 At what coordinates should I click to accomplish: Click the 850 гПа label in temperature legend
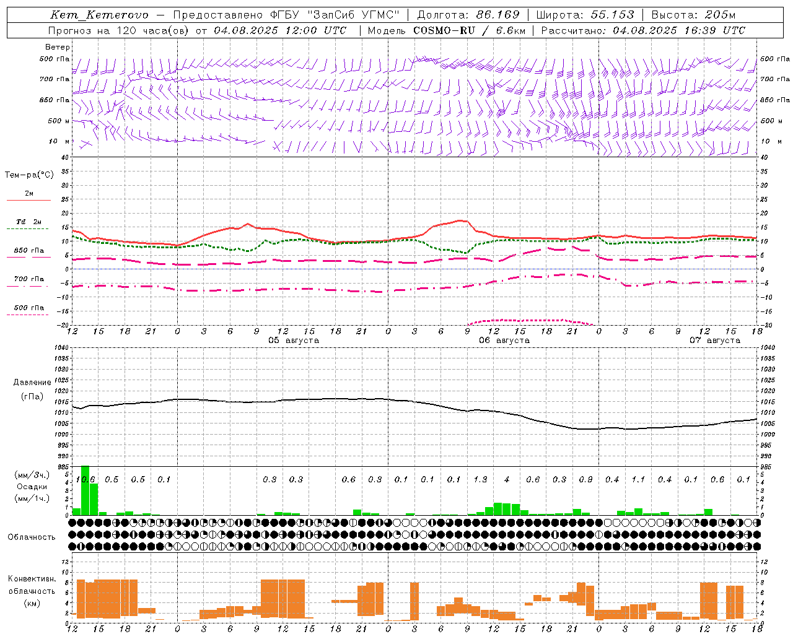tap(28, 251)
